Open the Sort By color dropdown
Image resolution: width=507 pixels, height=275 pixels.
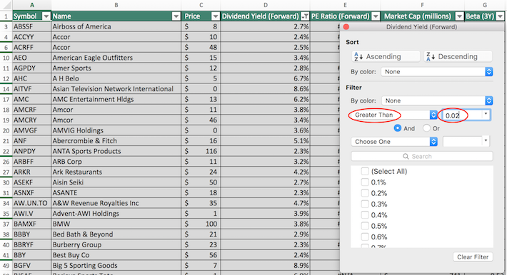click(x=437, y=72)
